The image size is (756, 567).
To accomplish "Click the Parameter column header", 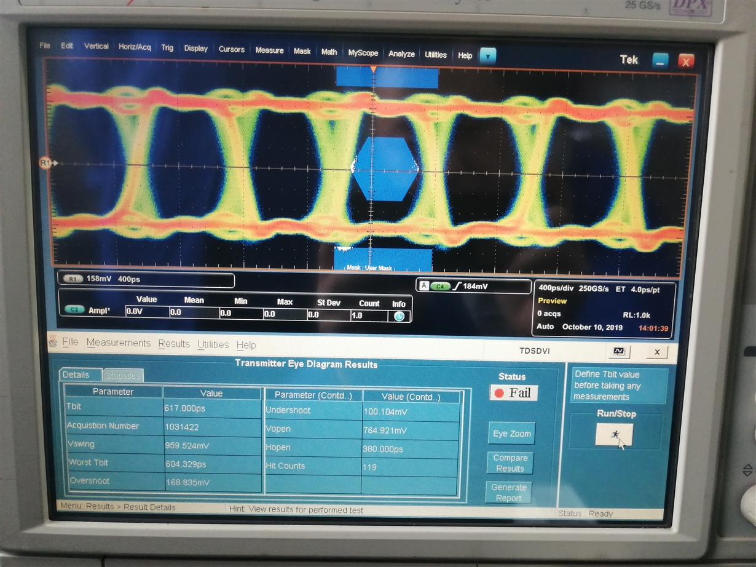I will point(113,392).
